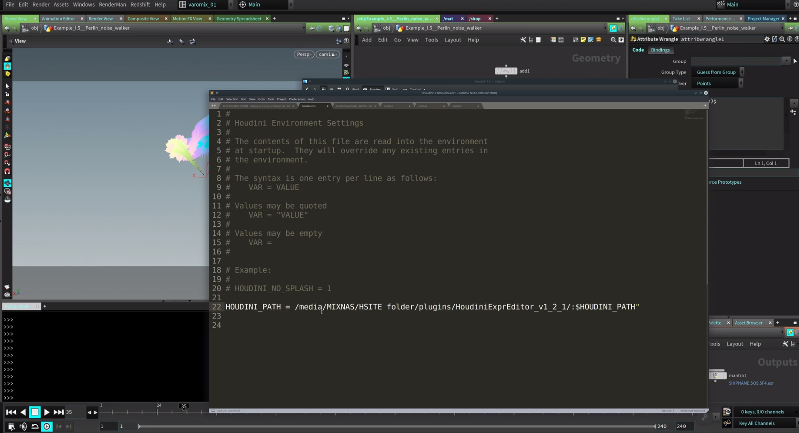Click the viewport help question mark icon
This screenshot has height=433, width=799.
[346, 41]
